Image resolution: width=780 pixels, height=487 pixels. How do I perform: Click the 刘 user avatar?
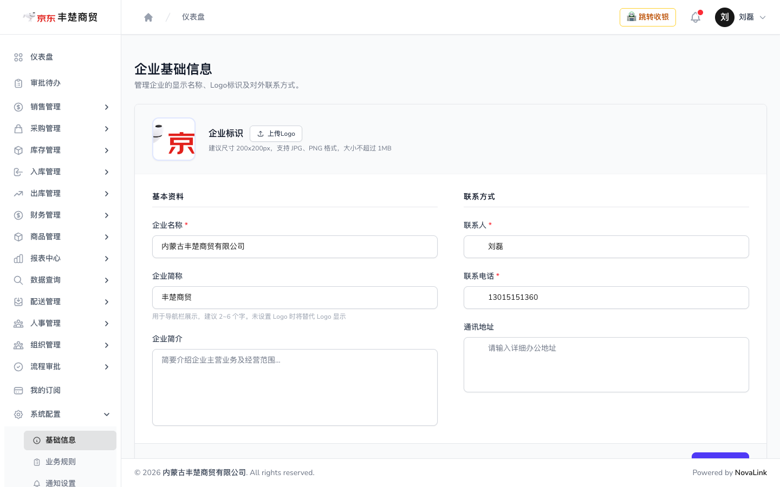(725, 17)
